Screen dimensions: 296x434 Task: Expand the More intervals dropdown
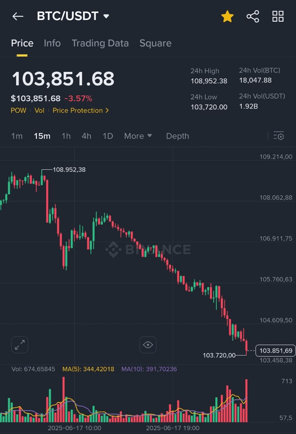coord(138,136)
